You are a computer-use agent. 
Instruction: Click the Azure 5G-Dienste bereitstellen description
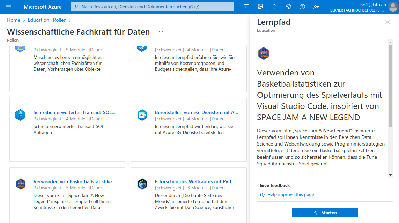pos(194,129)
